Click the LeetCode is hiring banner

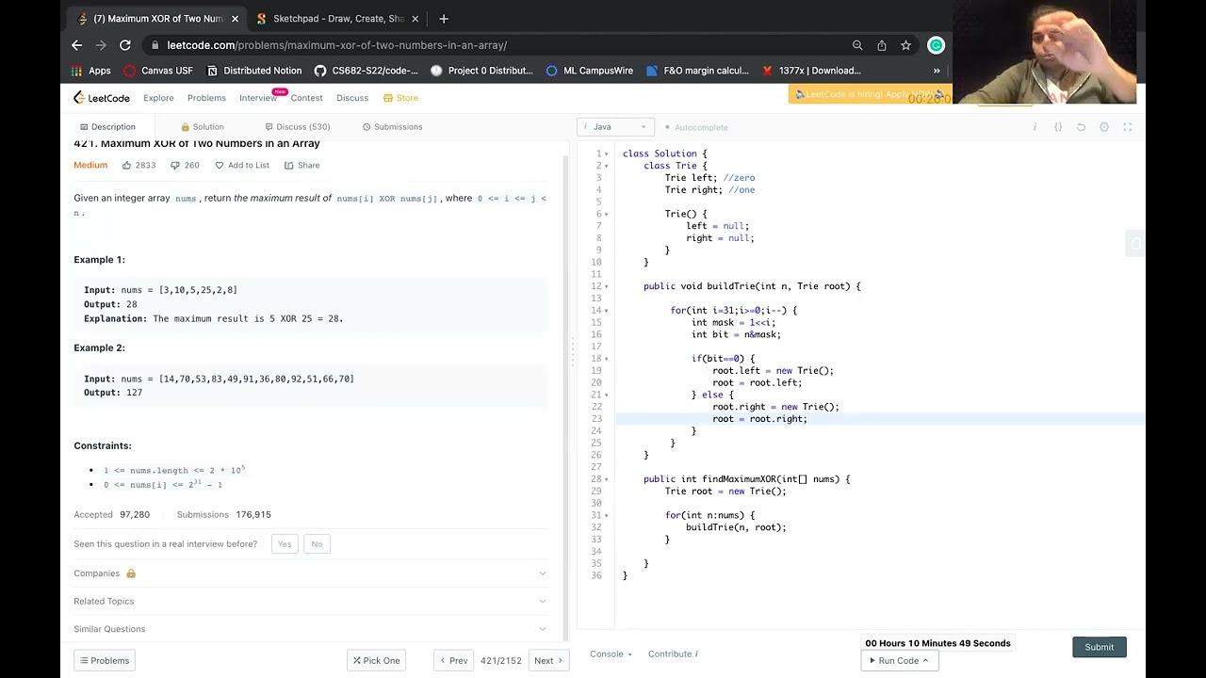[870, 94]
